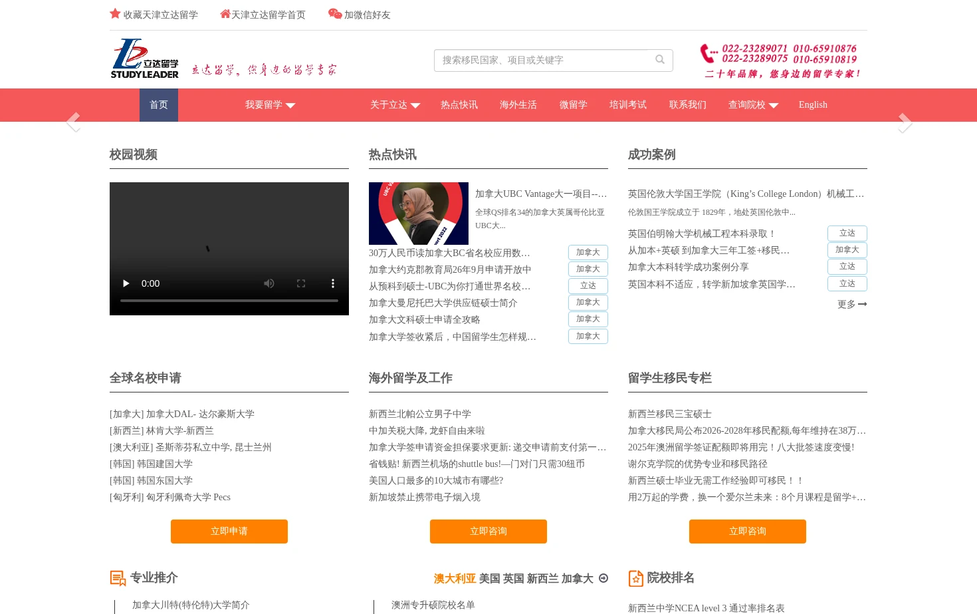The height and width of the screenshot is (614, 977).
Task: Click 立达 tag beside 从预科到硕士-UBC article
Action: click(x=588, y=286)
